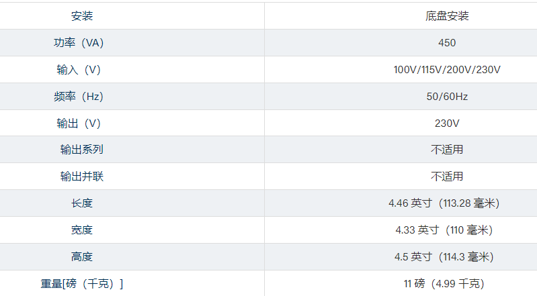Select 不适用 in the 输出系列 row
The width and height of the screenshot is (537, 296).
coord(447,150)
